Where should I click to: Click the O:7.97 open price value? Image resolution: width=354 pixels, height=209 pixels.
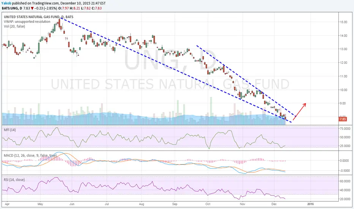63,8
